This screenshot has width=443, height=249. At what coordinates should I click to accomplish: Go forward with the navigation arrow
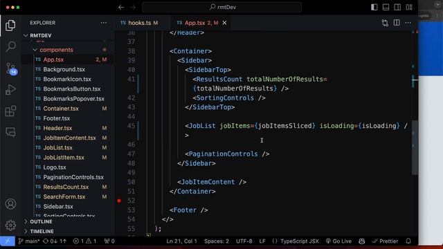pyautogui.click(x=133, y=8)
